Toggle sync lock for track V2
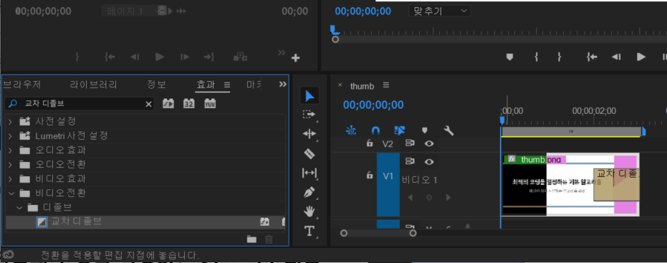The height and width of the screenshot is (263, 667). pos(410,143)
